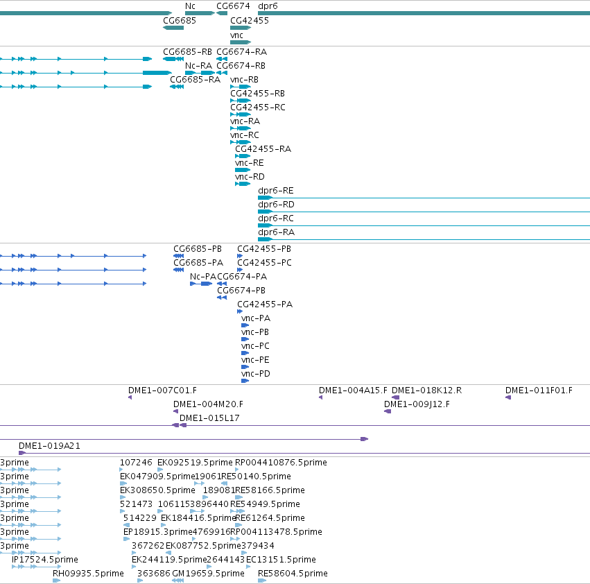Click the vnc-PA protein label

tap(256, 318)
